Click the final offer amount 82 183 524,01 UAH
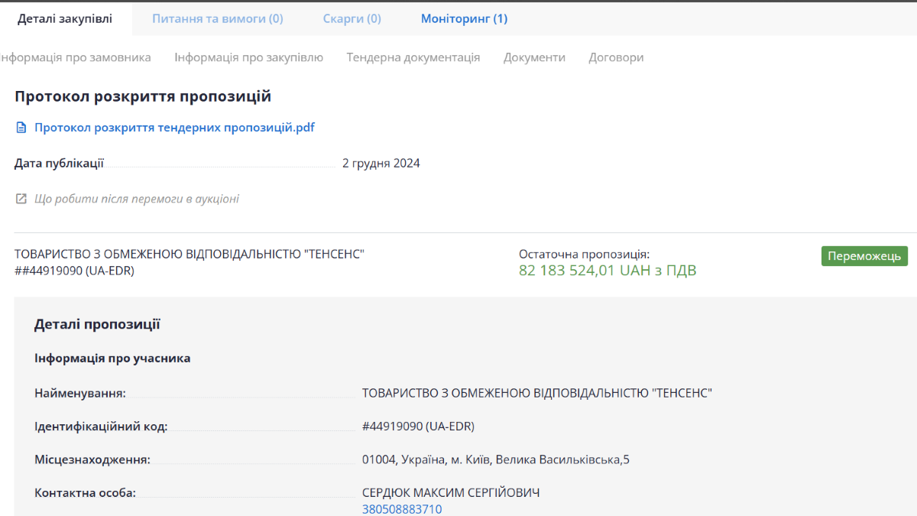Viewport: 917px width, 516px height. coord(608,271)
